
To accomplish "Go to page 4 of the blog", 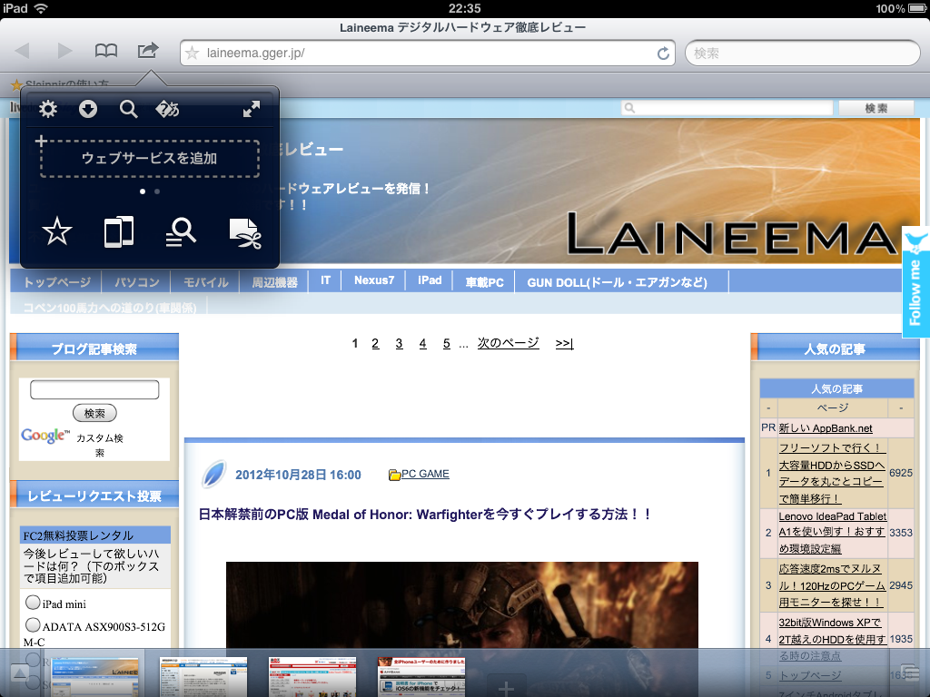I will click(x=423, y=344).
